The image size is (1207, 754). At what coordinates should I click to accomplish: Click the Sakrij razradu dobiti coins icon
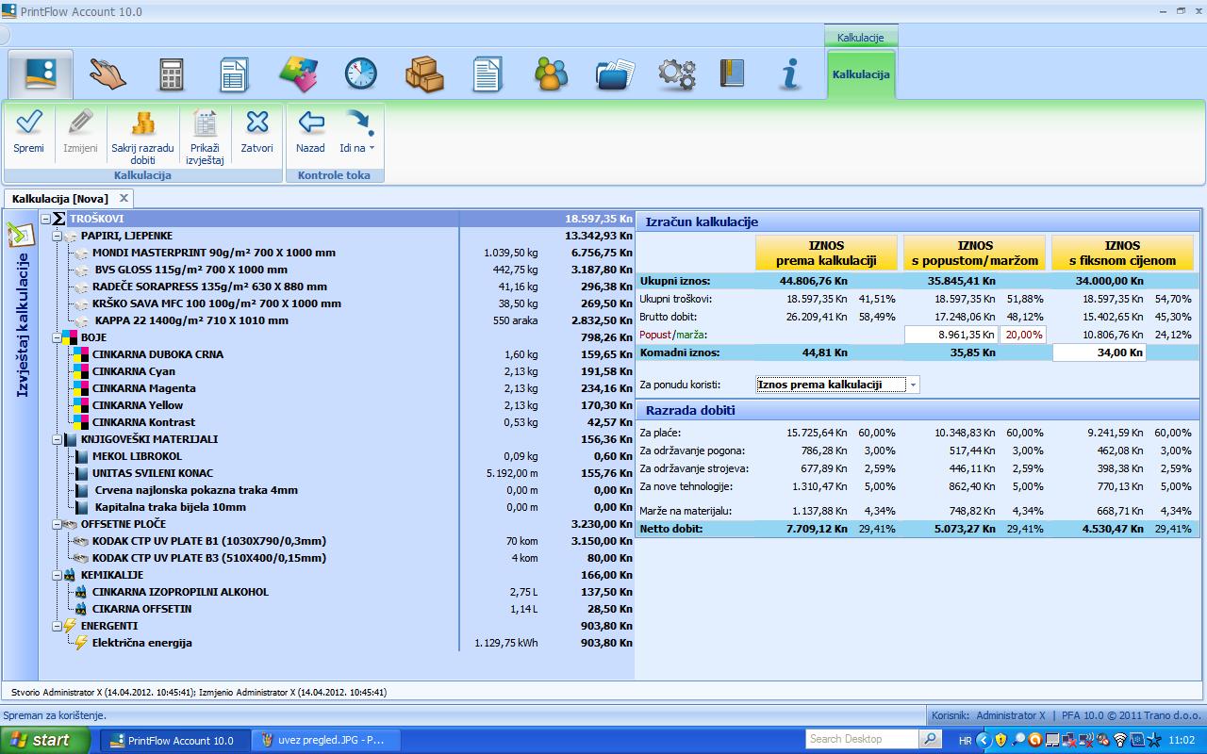click(142, 123)
